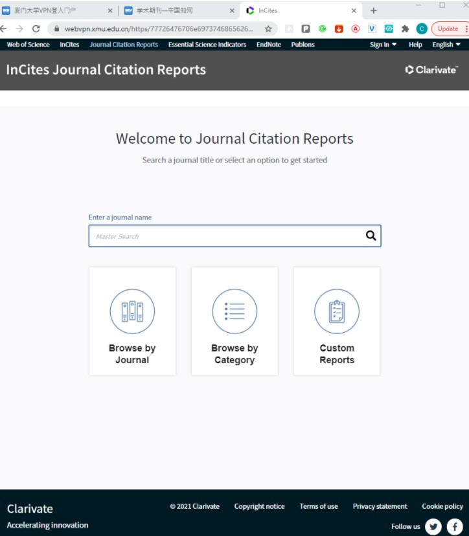Focus the Master Search journal name field
The image size is (469, 536).
[x=234, y=236]
